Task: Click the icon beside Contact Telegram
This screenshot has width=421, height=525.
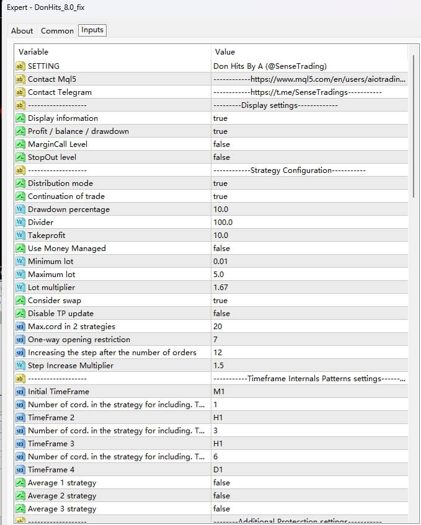Action: click(x=19, y=92)
